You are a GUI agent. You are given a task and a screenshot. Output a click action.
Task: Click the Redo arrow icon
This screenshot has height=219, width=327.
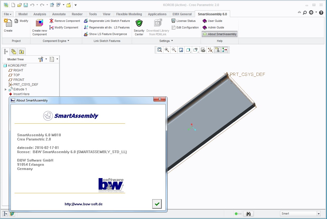click(42, 5)
